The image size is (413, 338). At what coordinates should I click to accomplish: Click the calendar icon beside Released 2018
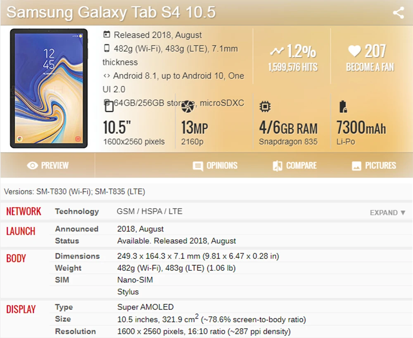coord(107,35)
